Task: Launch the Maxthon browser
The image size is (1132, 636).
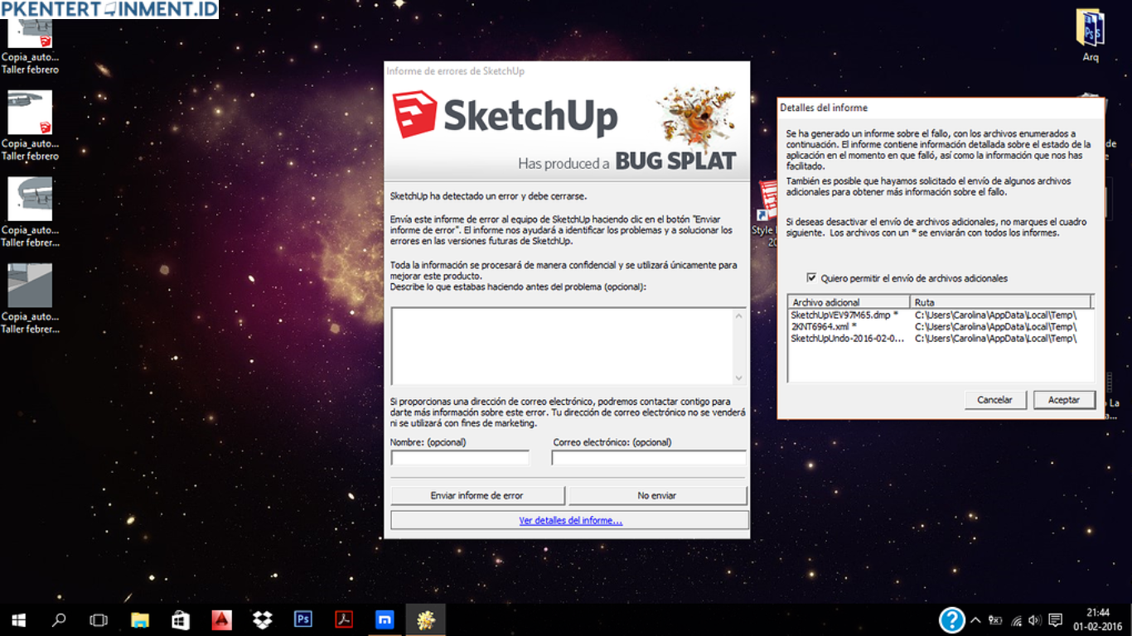Action: click(384, 619)
